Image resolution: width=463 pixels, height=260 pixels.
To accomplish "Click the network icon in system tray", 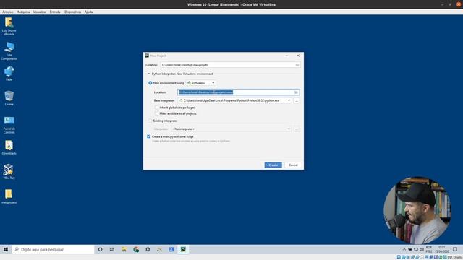I will point(416,249).
